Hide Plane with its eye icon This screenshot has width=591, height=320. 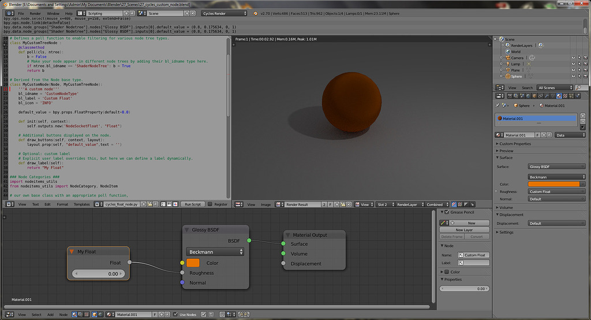[x=573, y=70]
